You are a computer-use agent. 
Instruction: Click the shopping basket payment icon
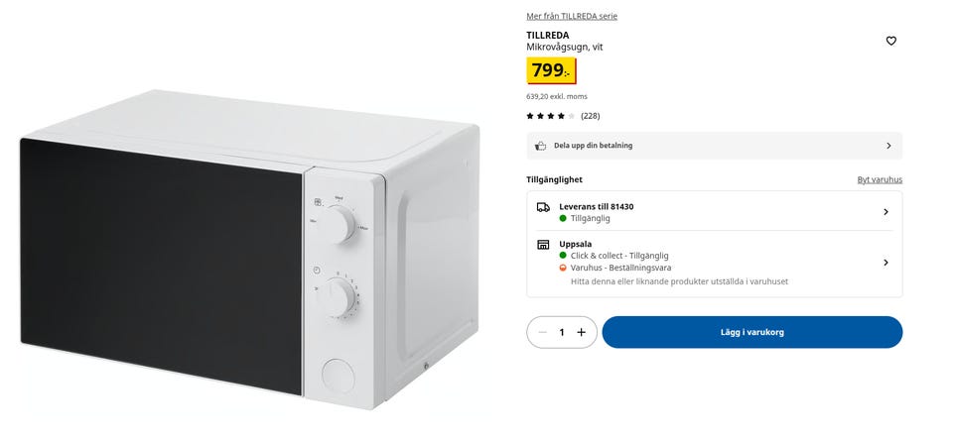tap(540, 146)
